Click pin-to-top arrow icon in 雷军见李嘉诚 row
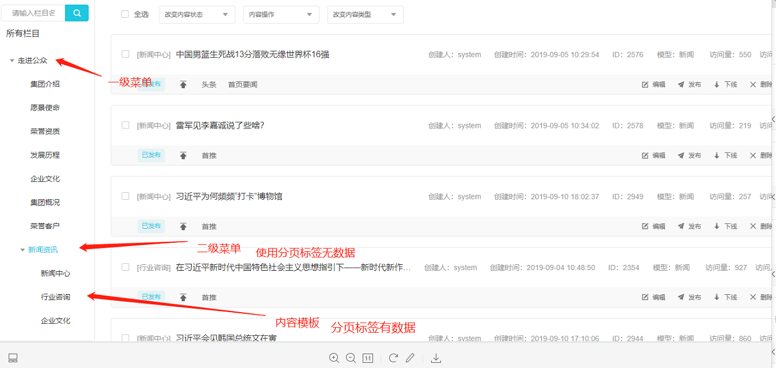 coord(183,155)
